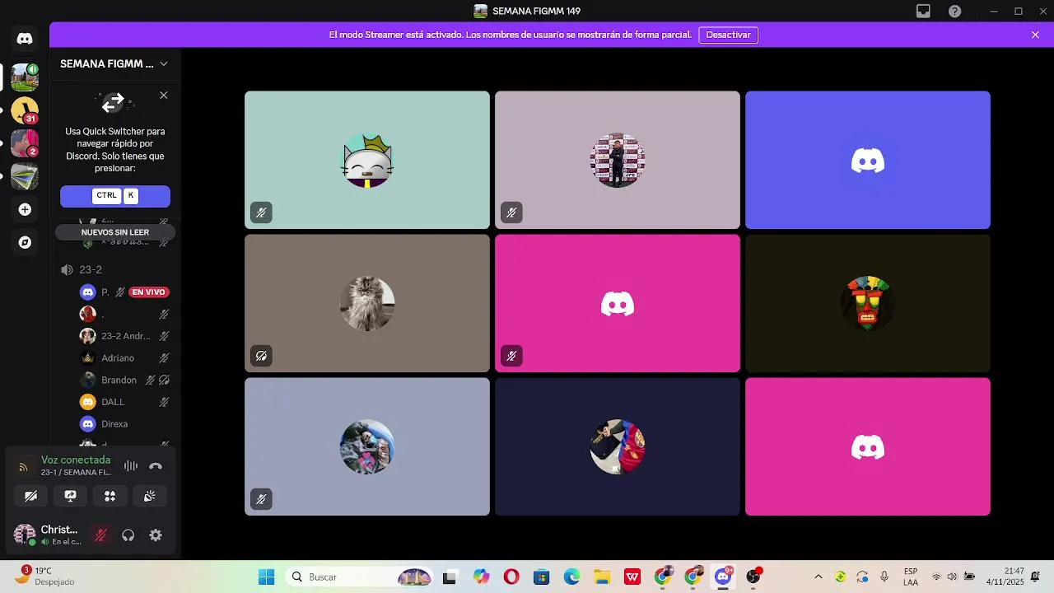The image size is (1054, 593).
Task: Open ESP LAA language selector
Action: [x=911, y=577]
